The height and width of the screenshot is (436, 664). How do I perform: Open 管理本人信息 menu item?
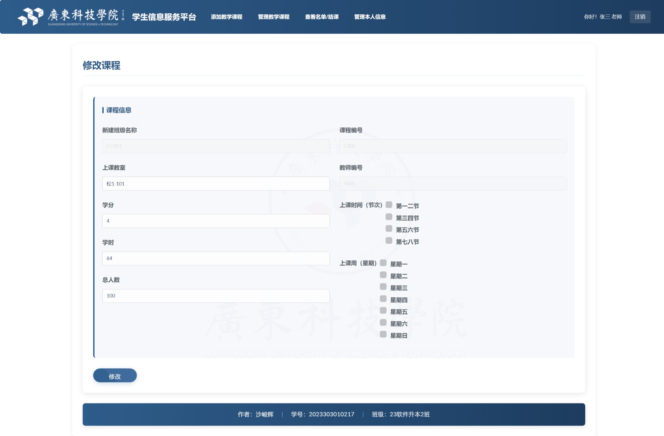point(370,17)
